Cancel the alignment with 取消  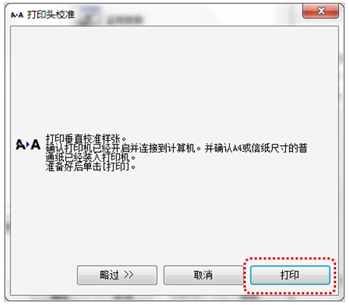pyautogui.click(x=203, y=275)
